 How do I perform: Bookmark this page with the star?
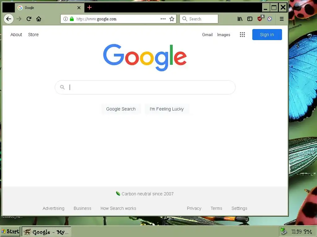click(172, 19)
